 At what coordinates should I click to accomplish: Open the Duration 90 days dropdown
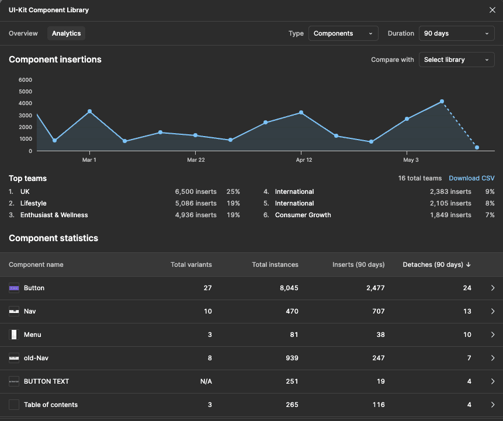456,33
